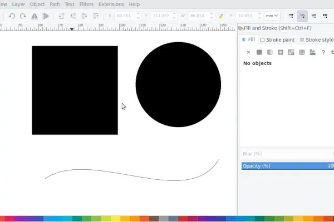This screenshot has width=334, height=222.
Task: Click the Undo arrow icon
Action: click(x=12, y=16)
